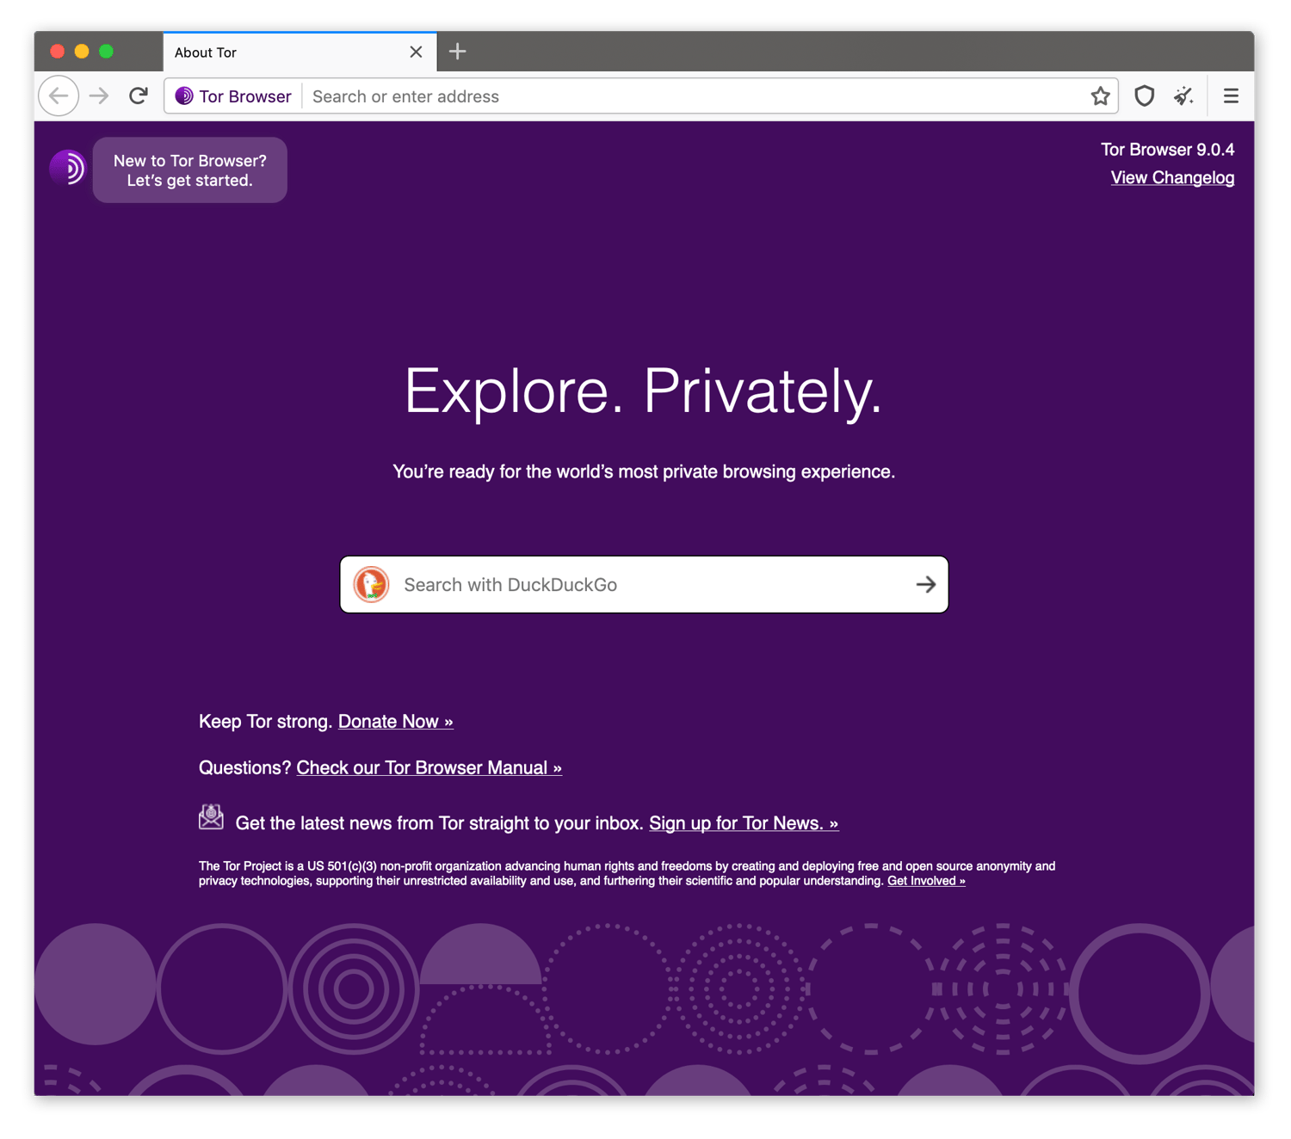Go forward with the forward arrow
Viewport: 1291px width, 1139px height.
click(x=99, y=96)
